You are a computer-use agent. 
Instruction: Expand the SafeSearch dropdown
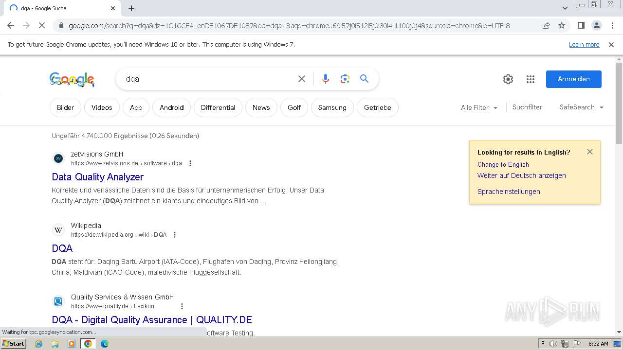[581, 107]
